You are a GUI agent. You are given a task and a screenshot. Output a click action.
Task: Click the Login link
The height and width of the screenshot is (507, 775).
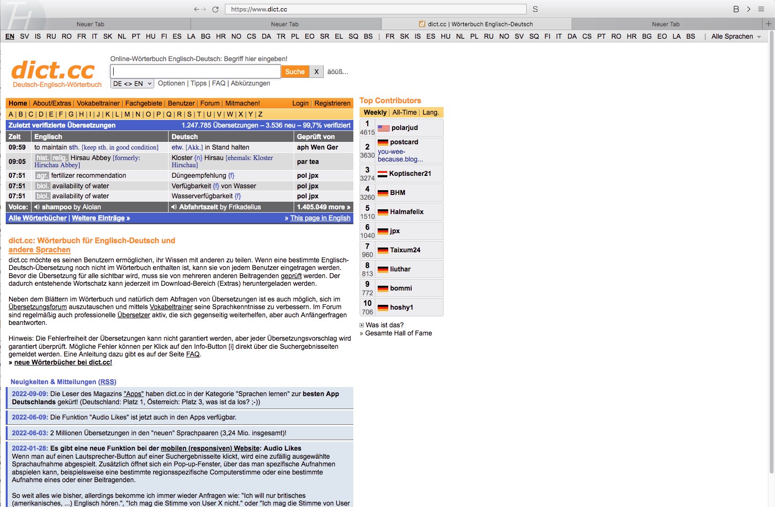[x=300, y=103]
